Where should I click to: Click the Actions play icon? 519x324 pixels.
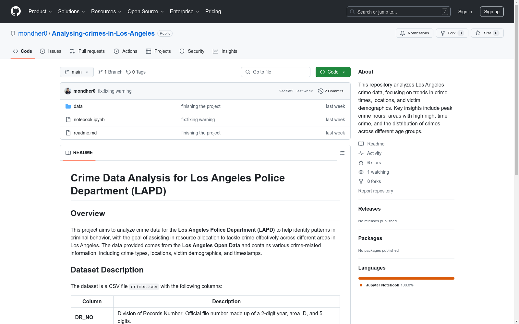pos(116,51)
